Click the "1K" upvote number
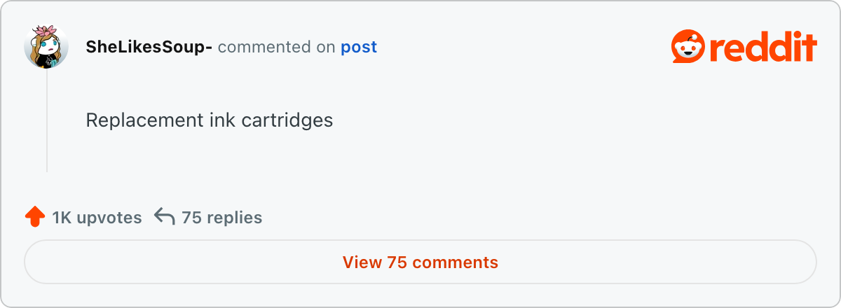The width and height of the screenshot is (841, 308). coord(62,218)
